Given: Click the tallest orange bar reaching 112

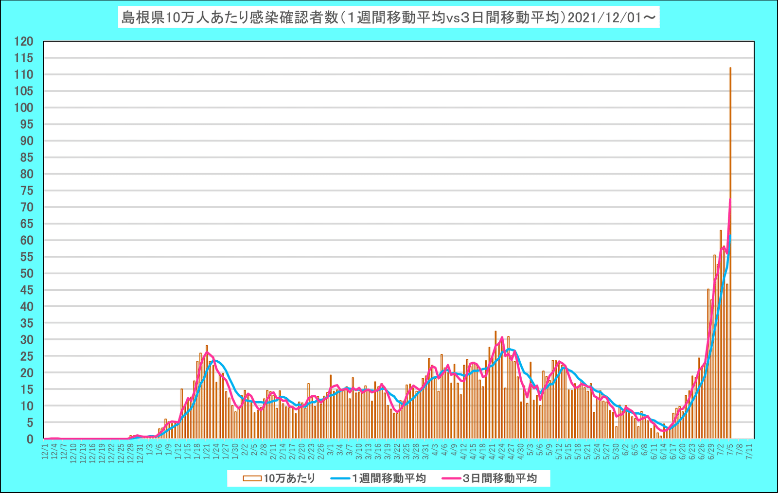Looking at the screenshot, I should (730, 253).
